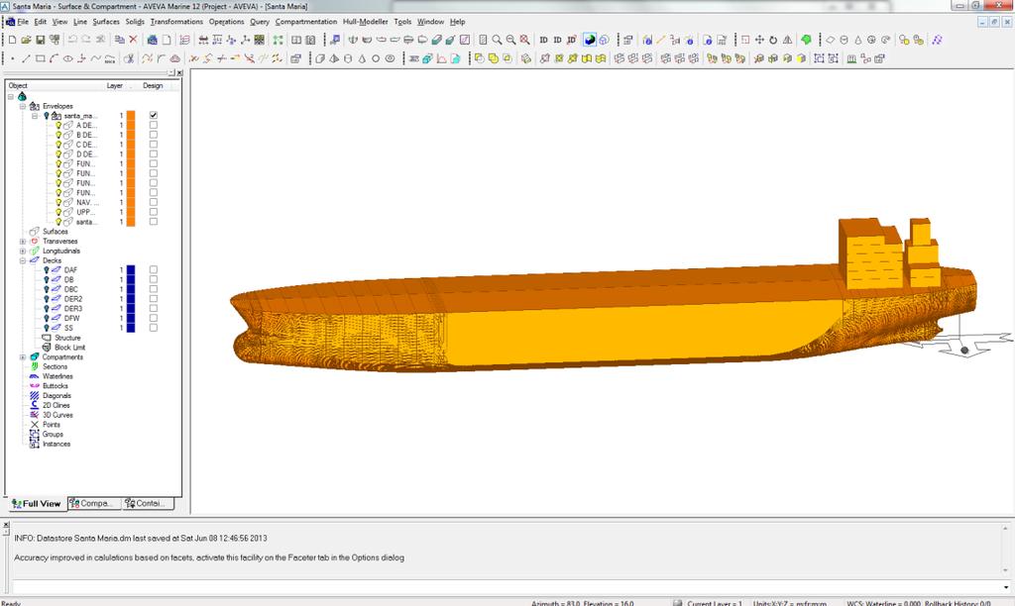Click the purple curve icon at toolbar end
The width and height of the screenshot is (1015, 606).
tap(937, 40)
